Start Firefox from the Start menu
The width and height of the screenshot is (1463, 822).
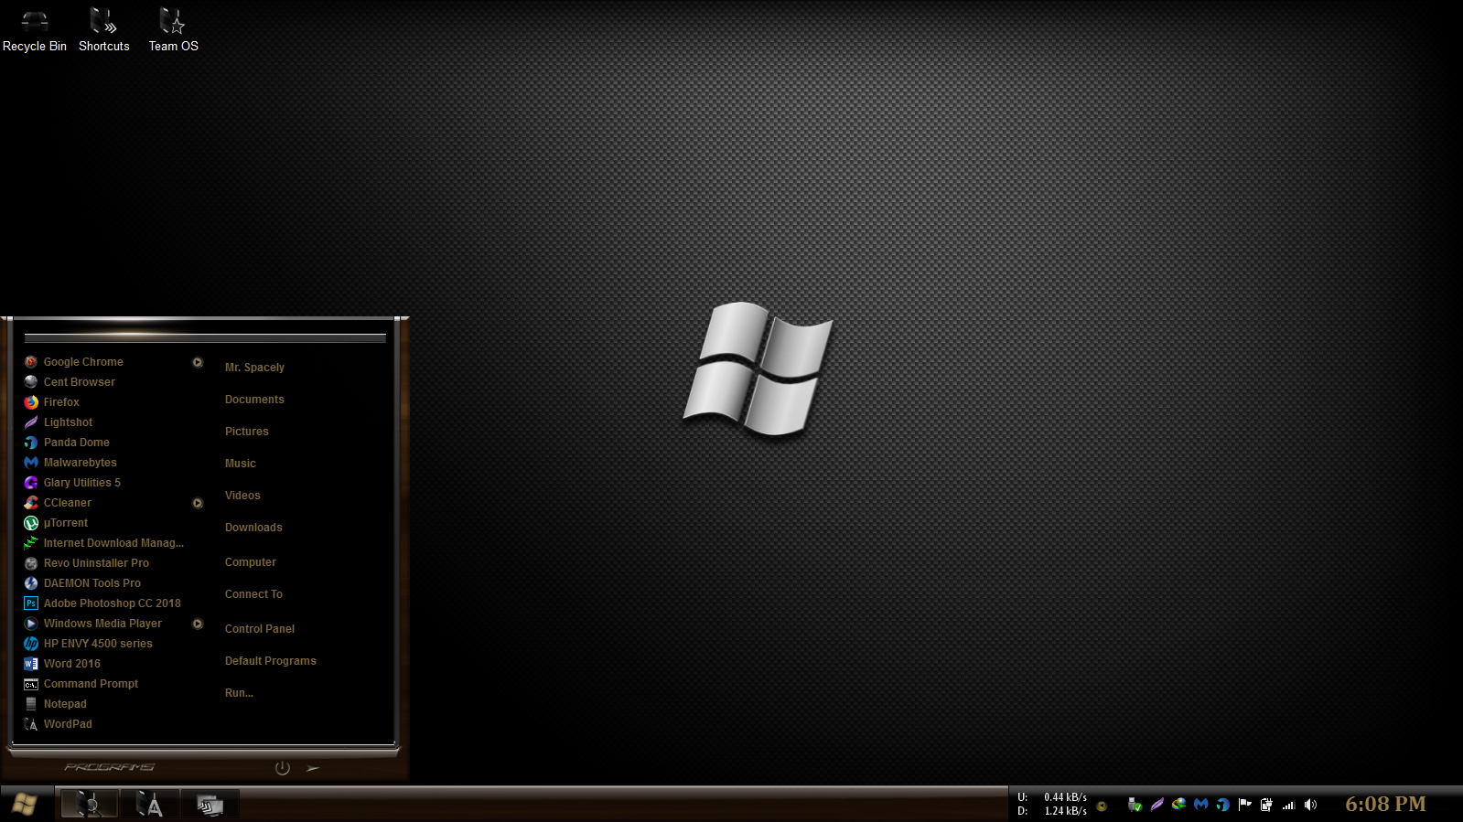click(x=113, y=402)
